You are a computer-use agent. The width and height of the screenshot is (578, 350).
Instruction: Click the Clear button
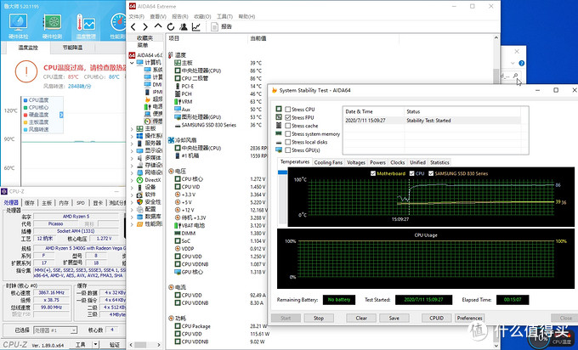(361, 318)
